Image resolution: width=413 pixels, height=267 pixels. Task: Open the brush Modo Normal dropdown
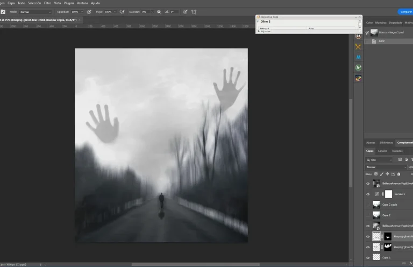(x=35, y=12)
